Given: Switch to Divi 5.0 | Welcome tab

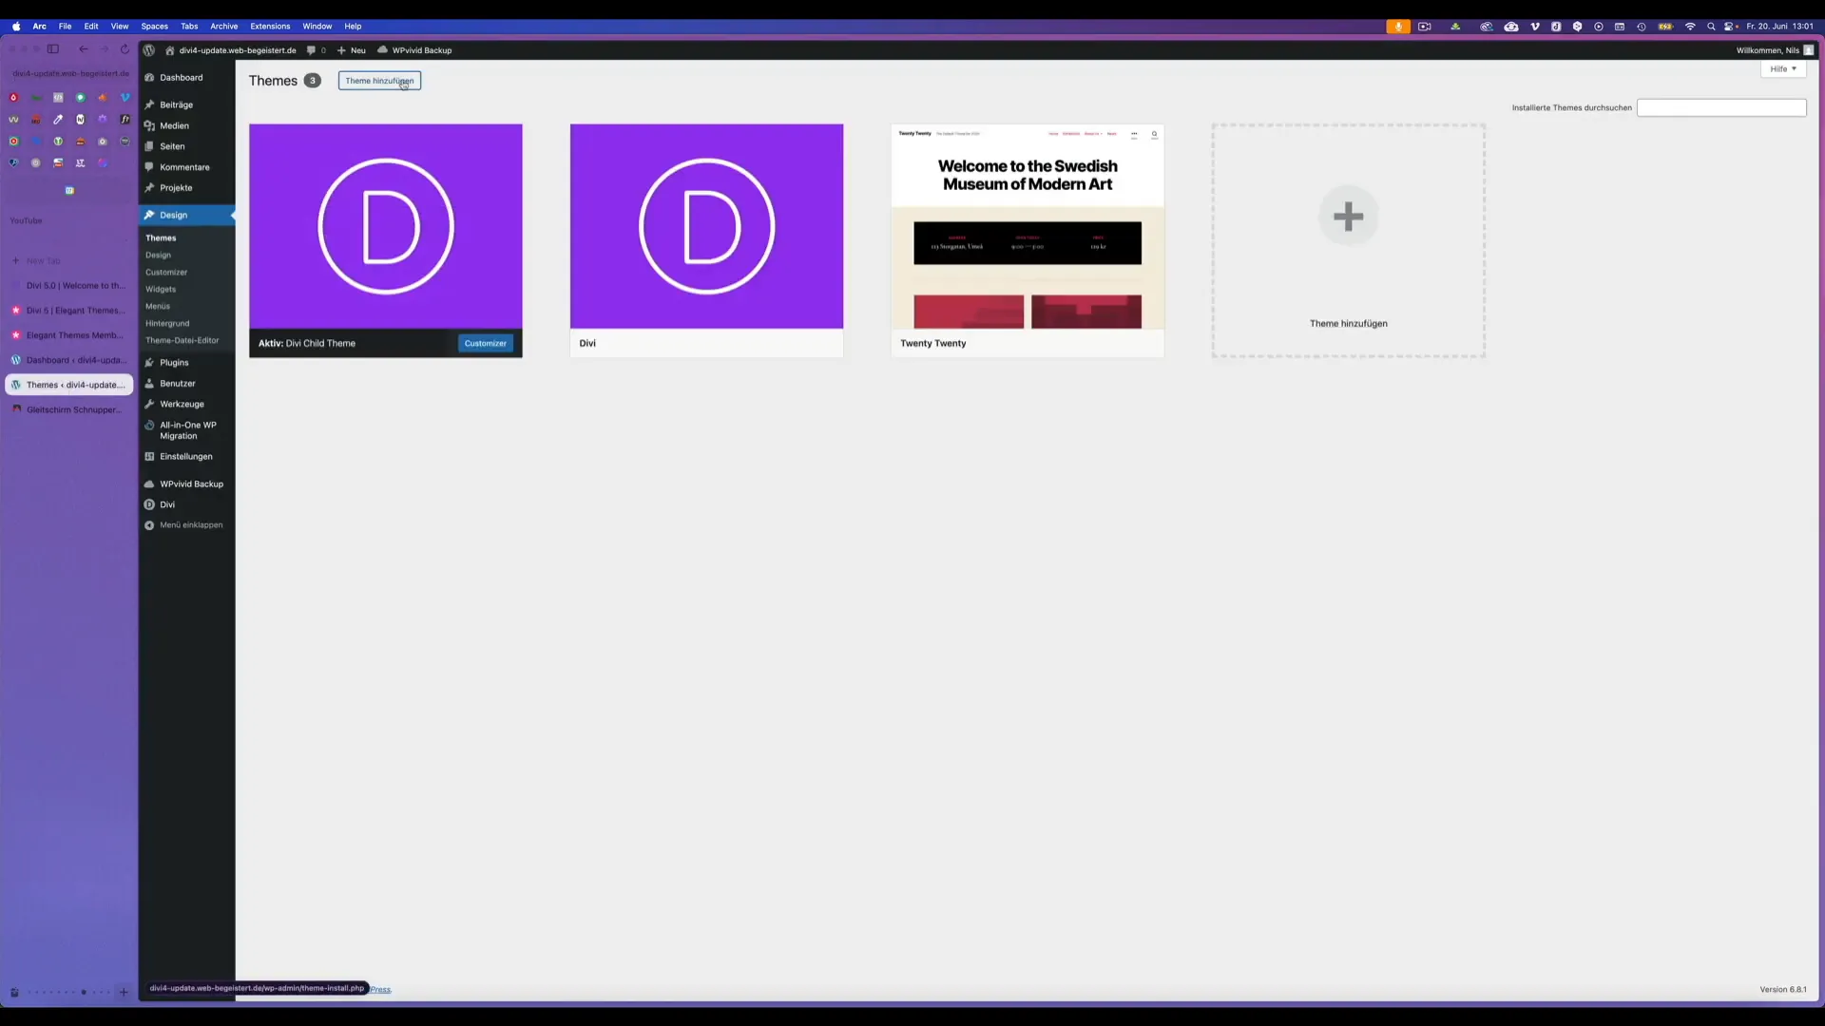Looking at the screenshot, I should (x=68, y=286).
